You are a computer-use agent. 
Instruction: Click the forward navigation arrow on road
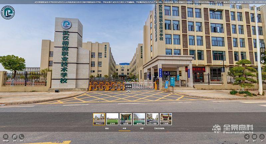(128, 92)
